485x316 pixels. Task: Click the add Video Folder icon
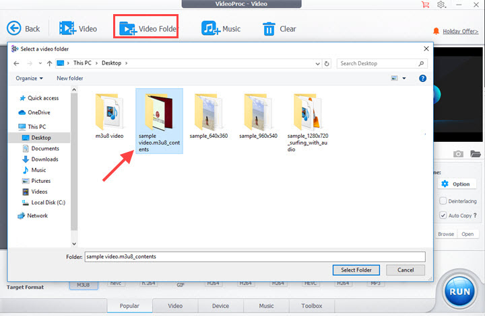pyautogui.click(x=128, y=28)
